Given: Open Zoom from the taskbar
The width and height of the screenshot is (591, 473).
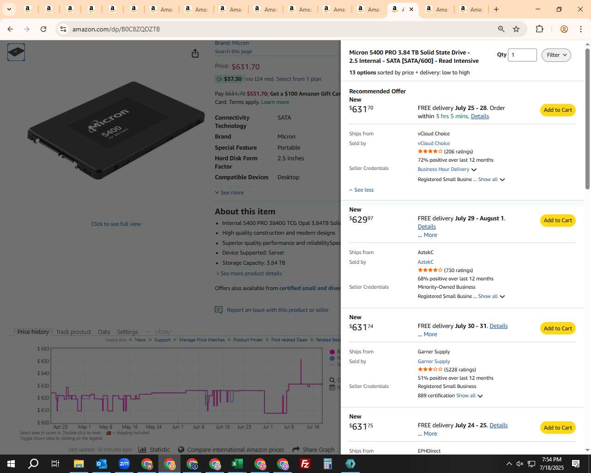Looking at the screenshot, I should click(x=124, y=464).
